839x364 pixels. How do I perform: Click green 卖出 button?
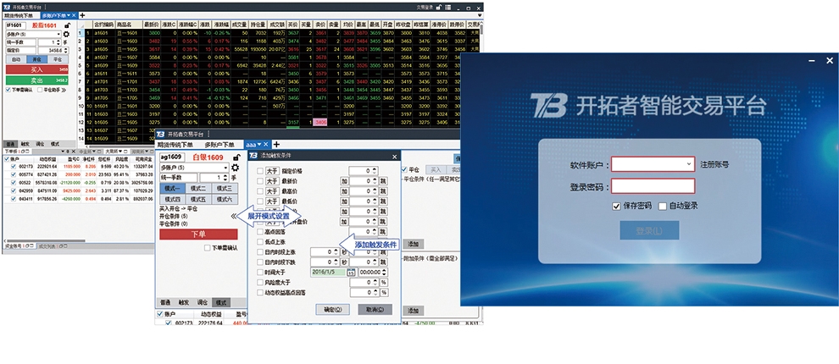click(x=37, y=80)
